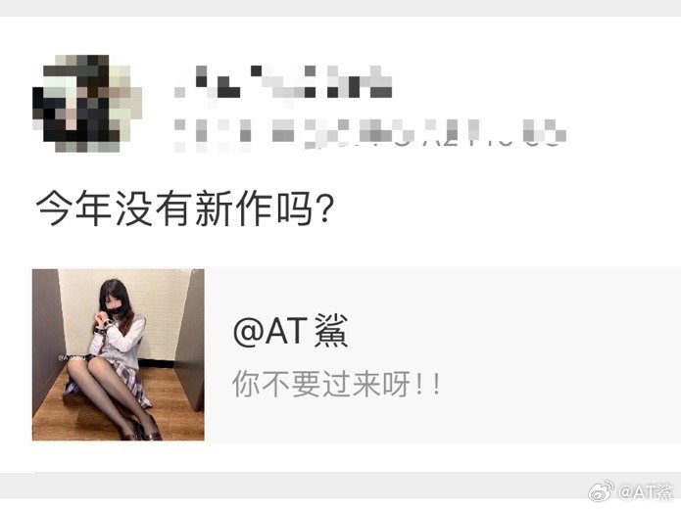
Task: Click the white margin beneath the shared card
Action: coord(341,456)
